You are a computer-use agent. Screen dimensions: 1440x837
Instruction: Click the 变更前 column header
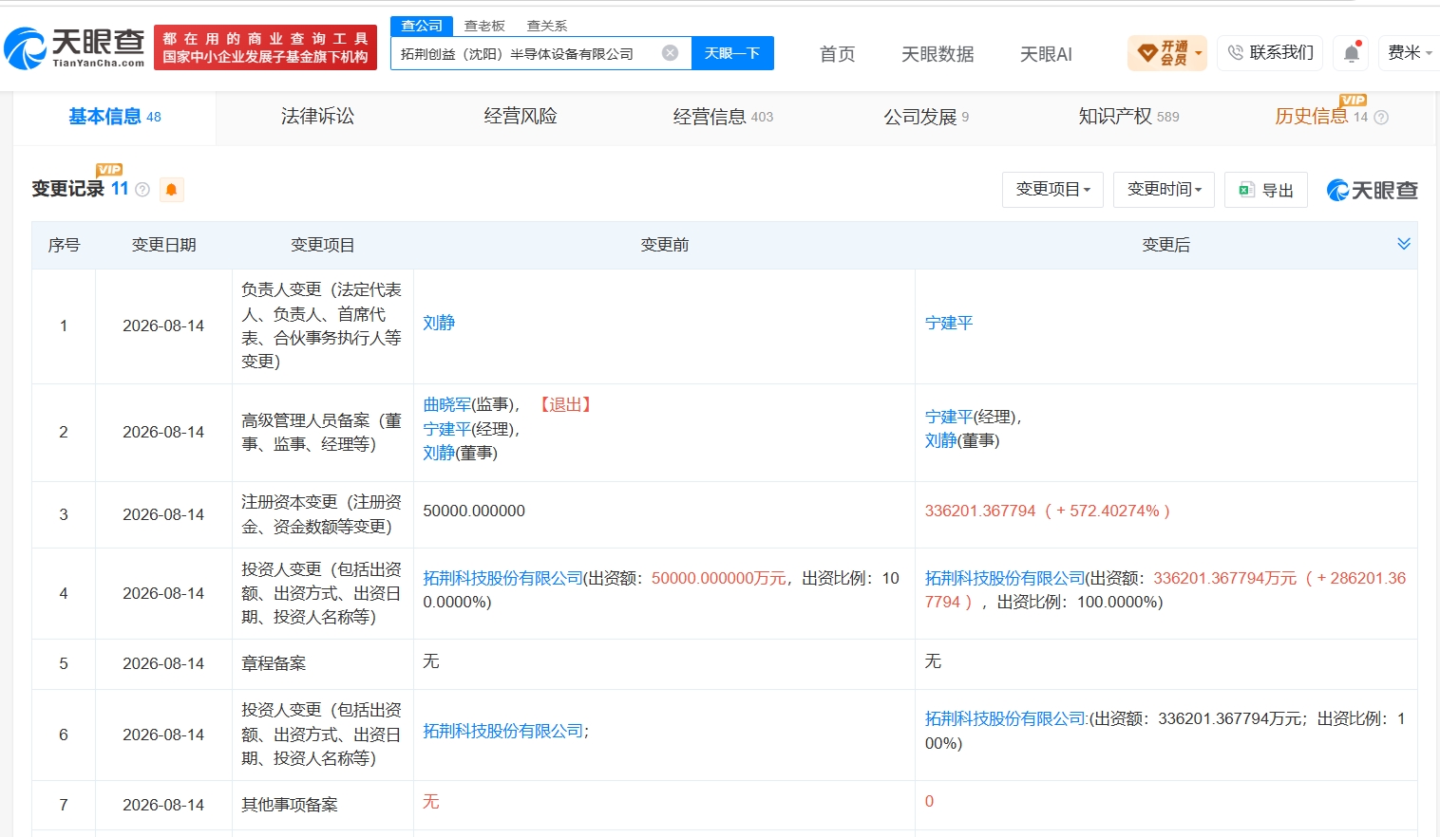tap(664, 245)
